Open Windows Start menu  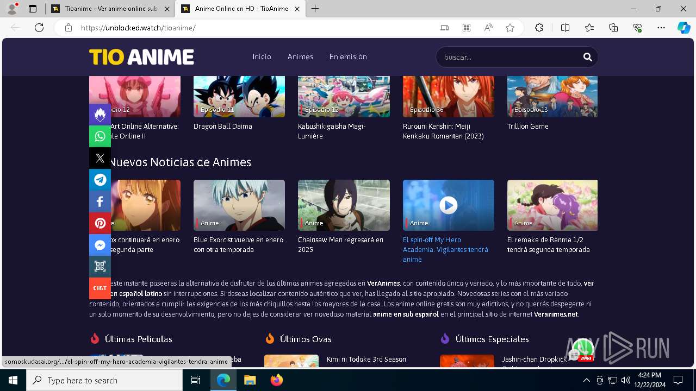pos(13,381)
